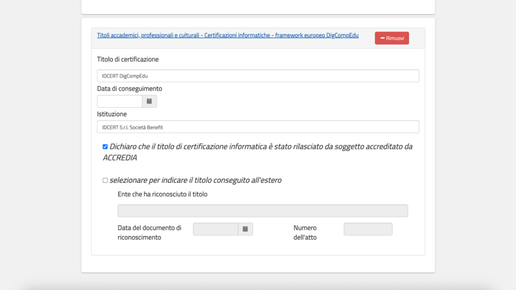This screenshot has height=290, width=516.
Task: Check the titolo conseguito all'estero checkbox
Action: pyautogui.click(x=105, y=180)
